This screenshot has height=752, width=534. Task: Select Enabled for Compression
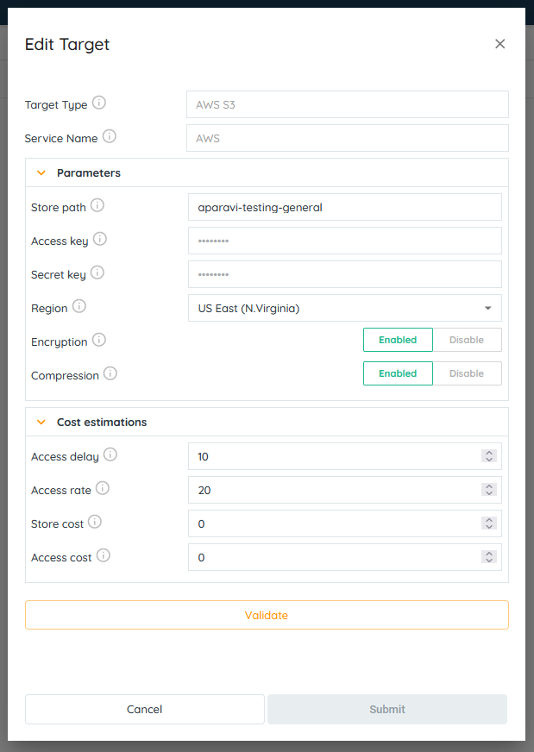point(398,373)
